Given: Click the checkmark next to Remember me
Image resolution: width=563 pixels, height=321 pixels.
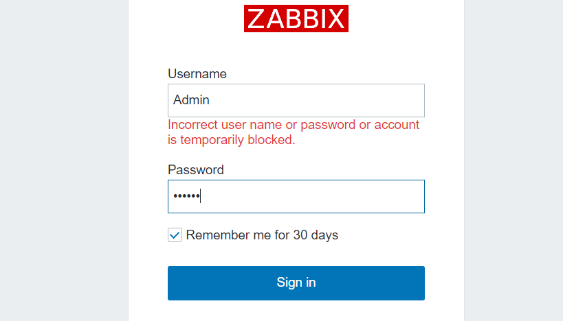Looking at the screenshot, I should [x=175, y=235].
